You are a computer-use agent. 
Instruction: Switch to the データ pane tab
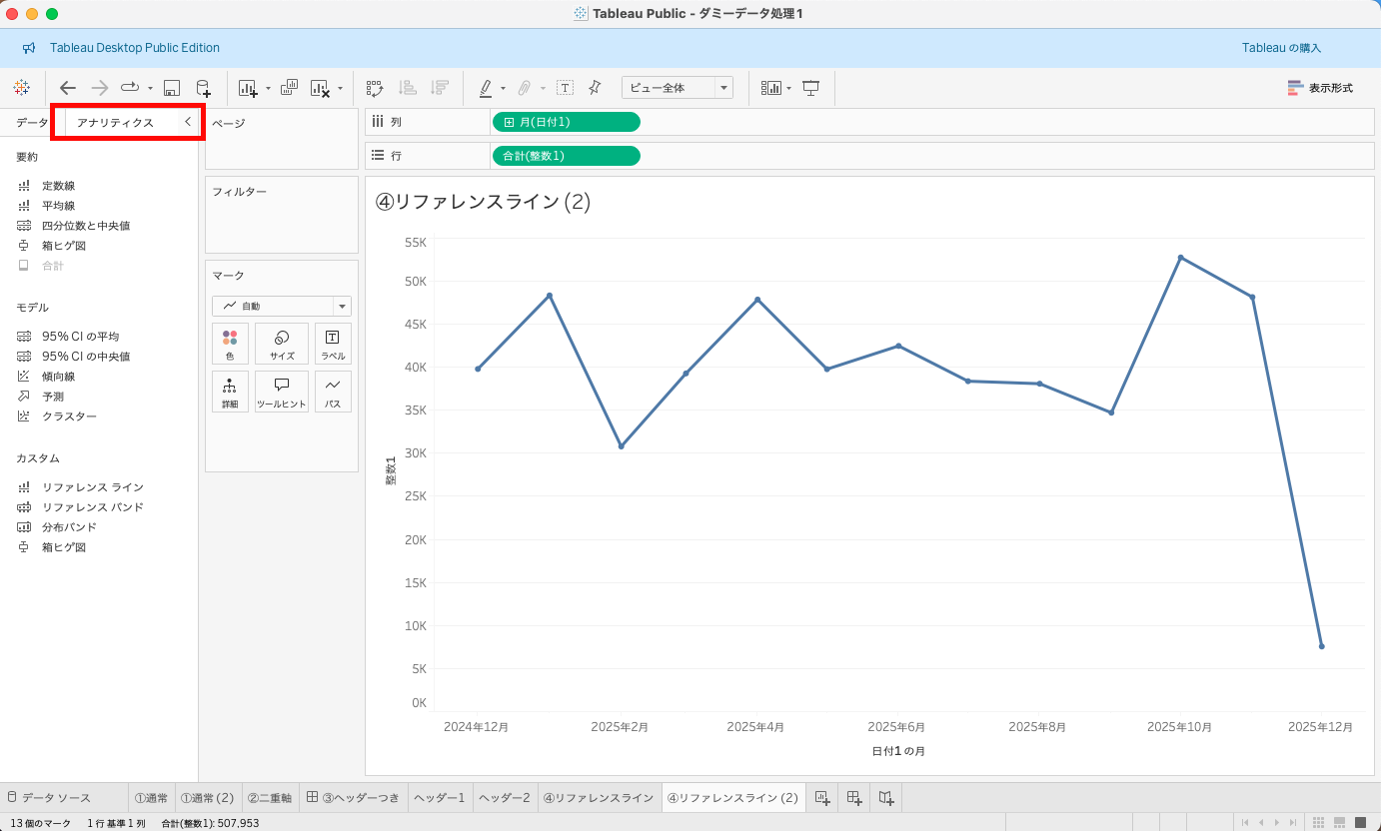coord(32,122)
